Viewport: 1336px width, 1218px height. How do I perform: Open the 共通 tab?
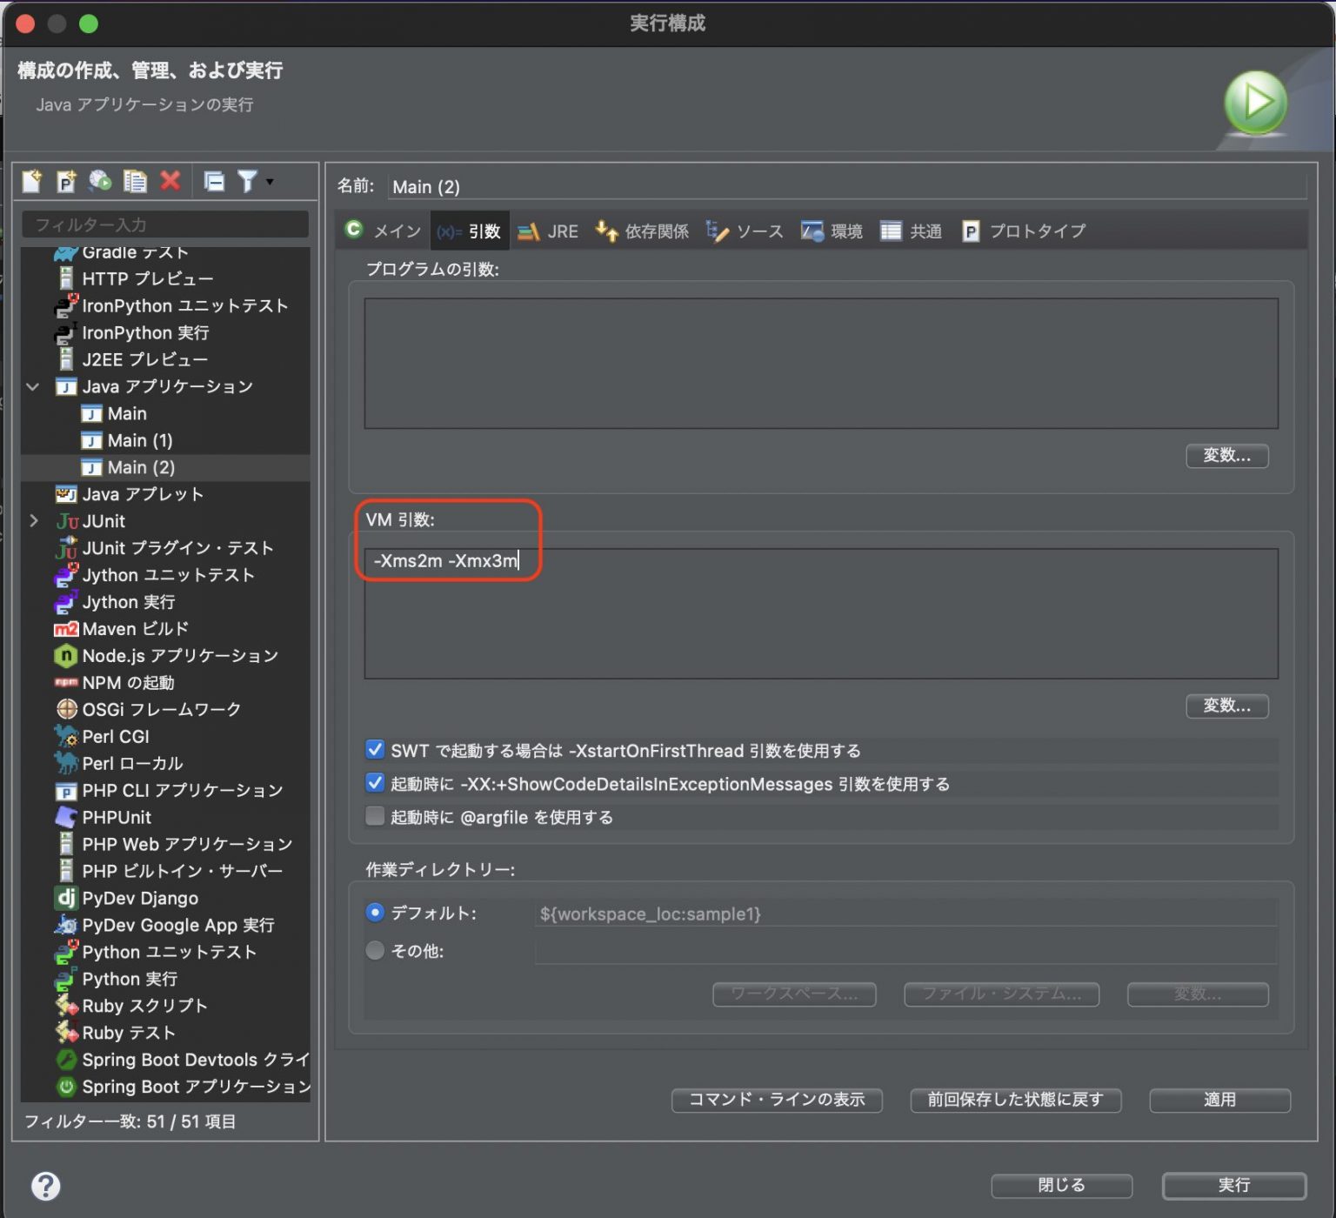point(910,231)
